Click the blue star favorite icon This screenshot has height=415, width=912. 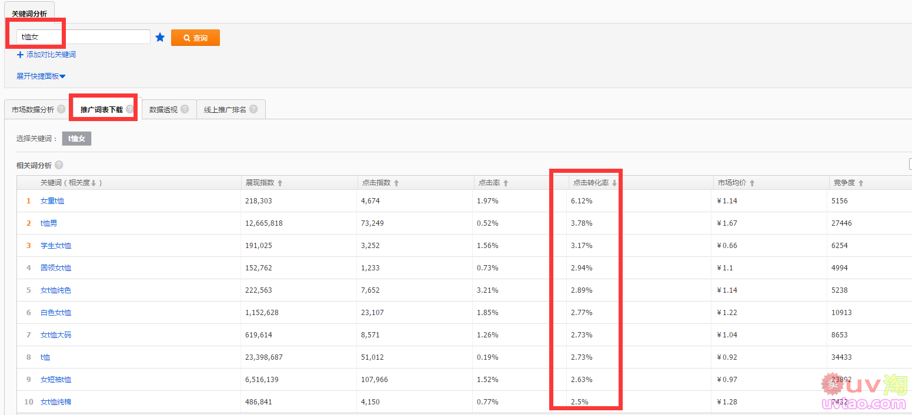pos(160,38)
